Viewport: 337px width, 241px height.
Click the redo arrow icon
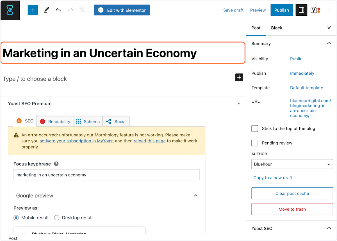(x=70, y=10)
